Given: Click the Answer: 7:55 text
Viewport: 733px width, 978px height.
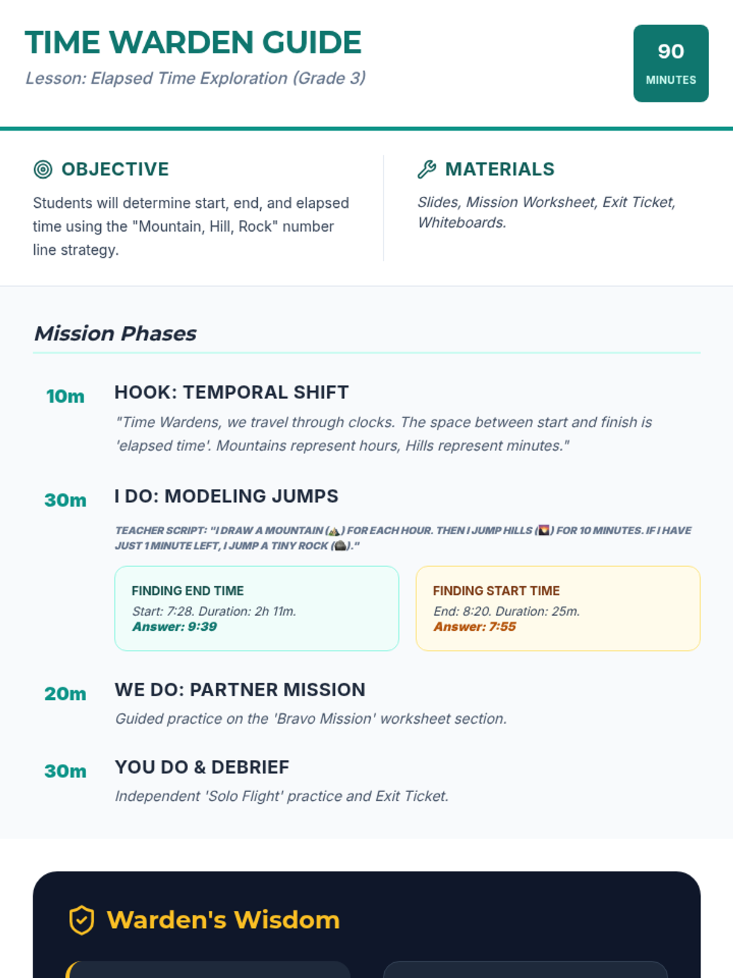Looking at the screenshot, I should point(475,627).
